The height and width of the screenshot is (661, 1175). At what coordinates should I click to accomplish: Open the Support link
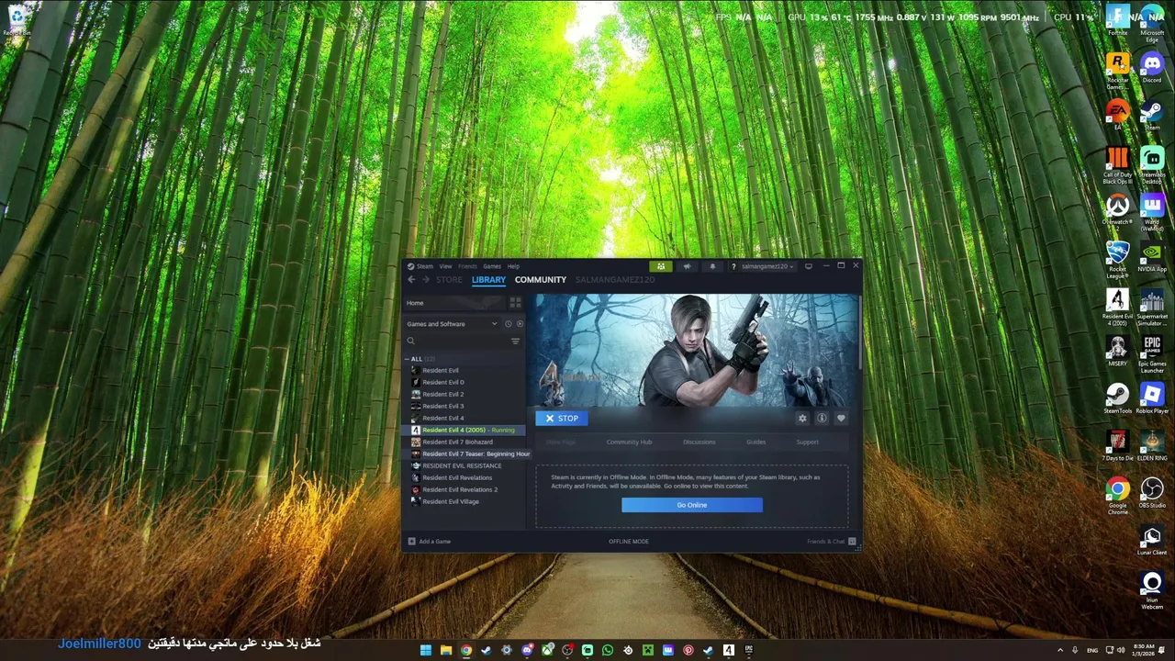pos(807,443)
